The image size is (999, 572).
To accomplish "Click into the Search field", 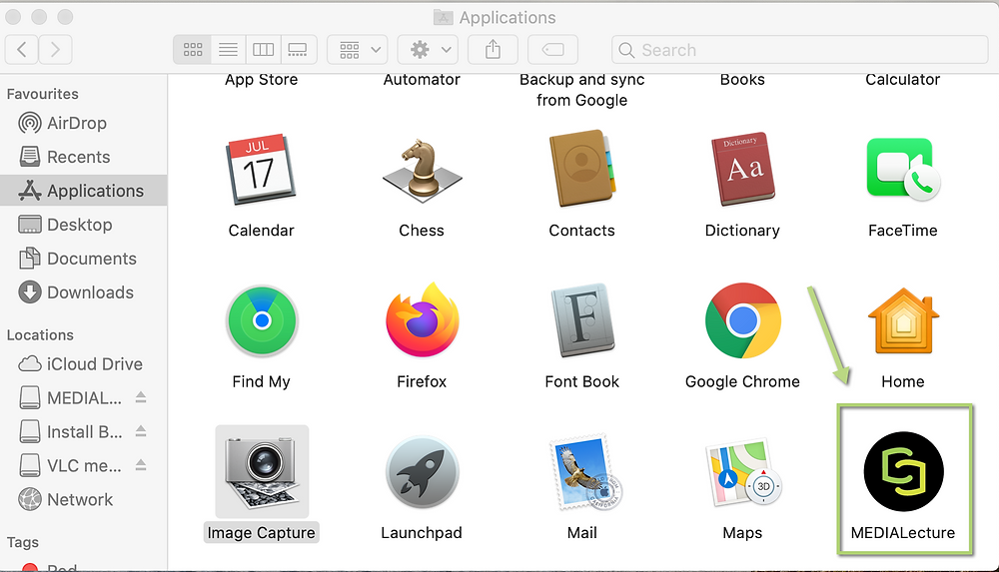I will [799, 50].
